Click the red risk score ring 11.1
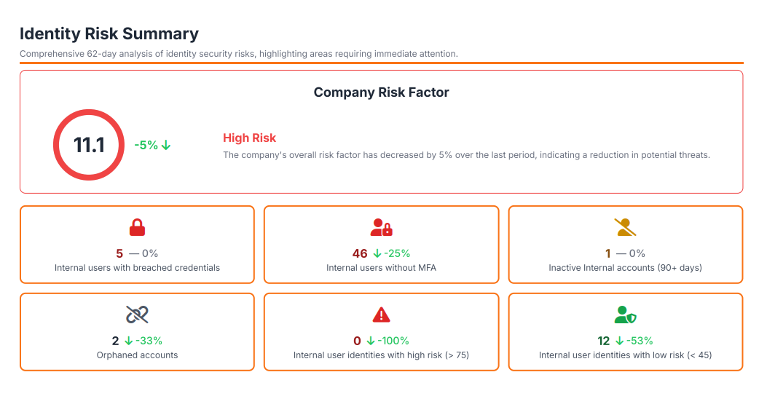 (x=89, y=145)
